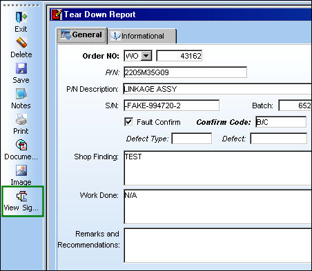This screenshot has height=271, width=312.
Task: Click the Defect Type field
Action: tap(192, 139)
